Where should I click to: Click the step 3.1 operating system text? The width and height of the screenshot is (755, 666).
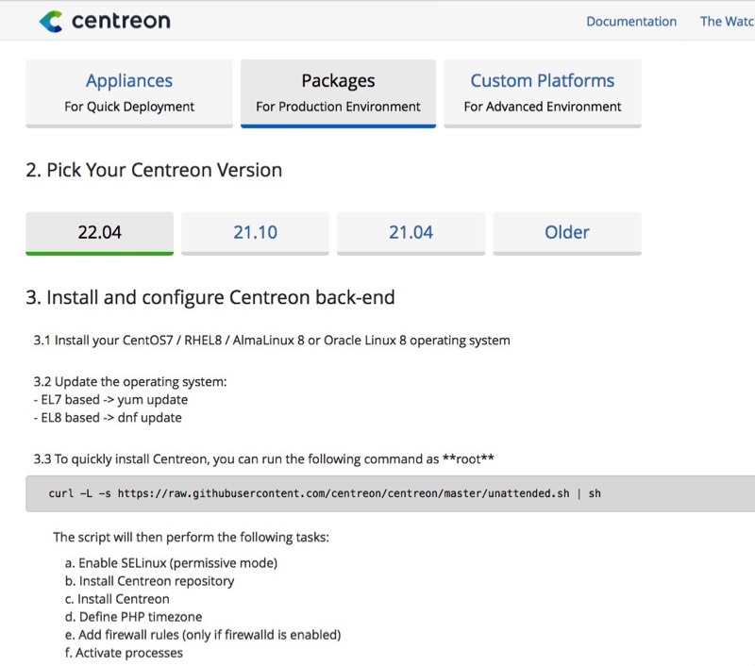(272, 340)
